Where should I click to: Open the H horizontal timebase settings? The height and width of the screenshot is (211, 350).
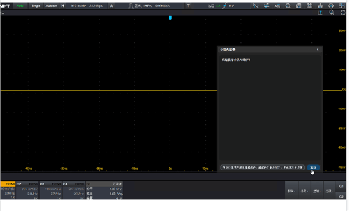[x=63, y=6]
